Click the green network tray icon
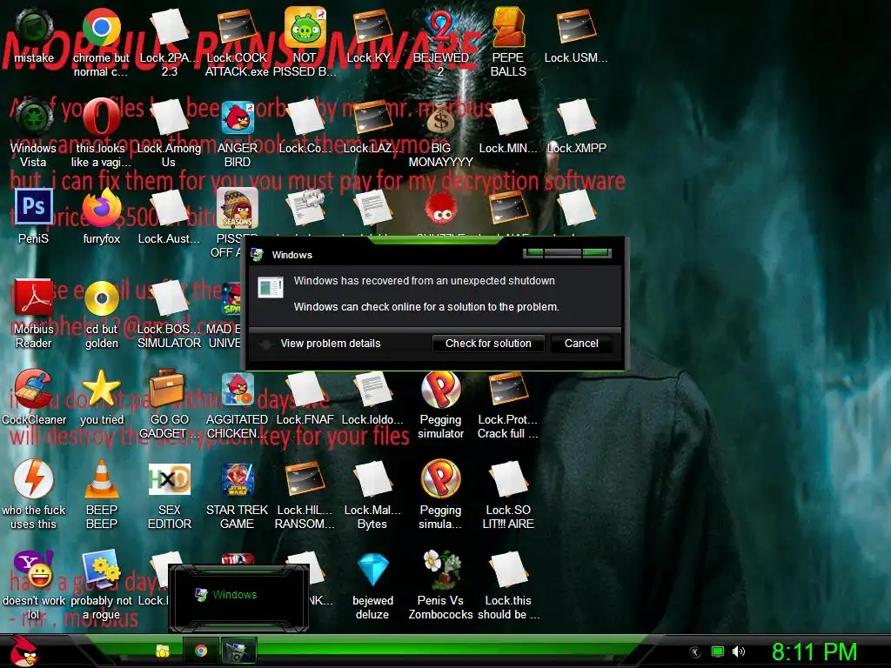Viewport: 891px width, 668px height. pyautogui.click(x=718, y=651)
